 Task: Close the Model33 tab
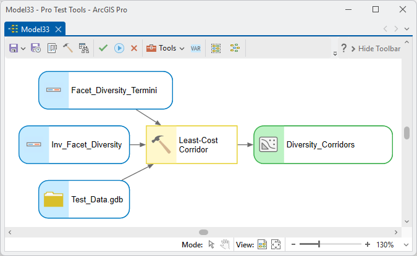58,29
